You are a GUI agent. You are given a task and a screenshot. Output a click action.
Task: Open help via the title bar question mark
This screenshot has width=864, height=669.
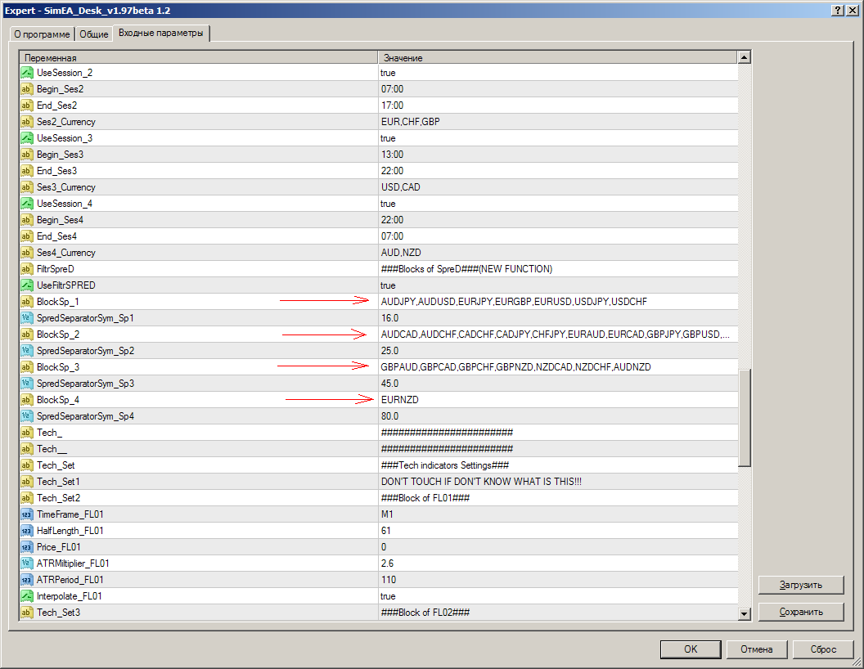coord(837,11)
